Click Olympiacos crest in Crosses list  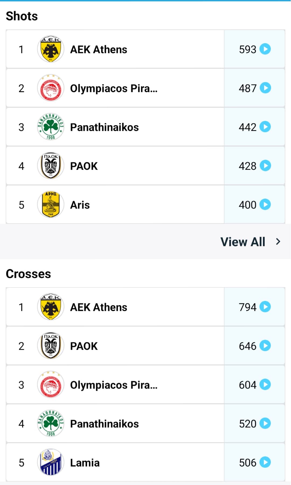click(51, 384)
